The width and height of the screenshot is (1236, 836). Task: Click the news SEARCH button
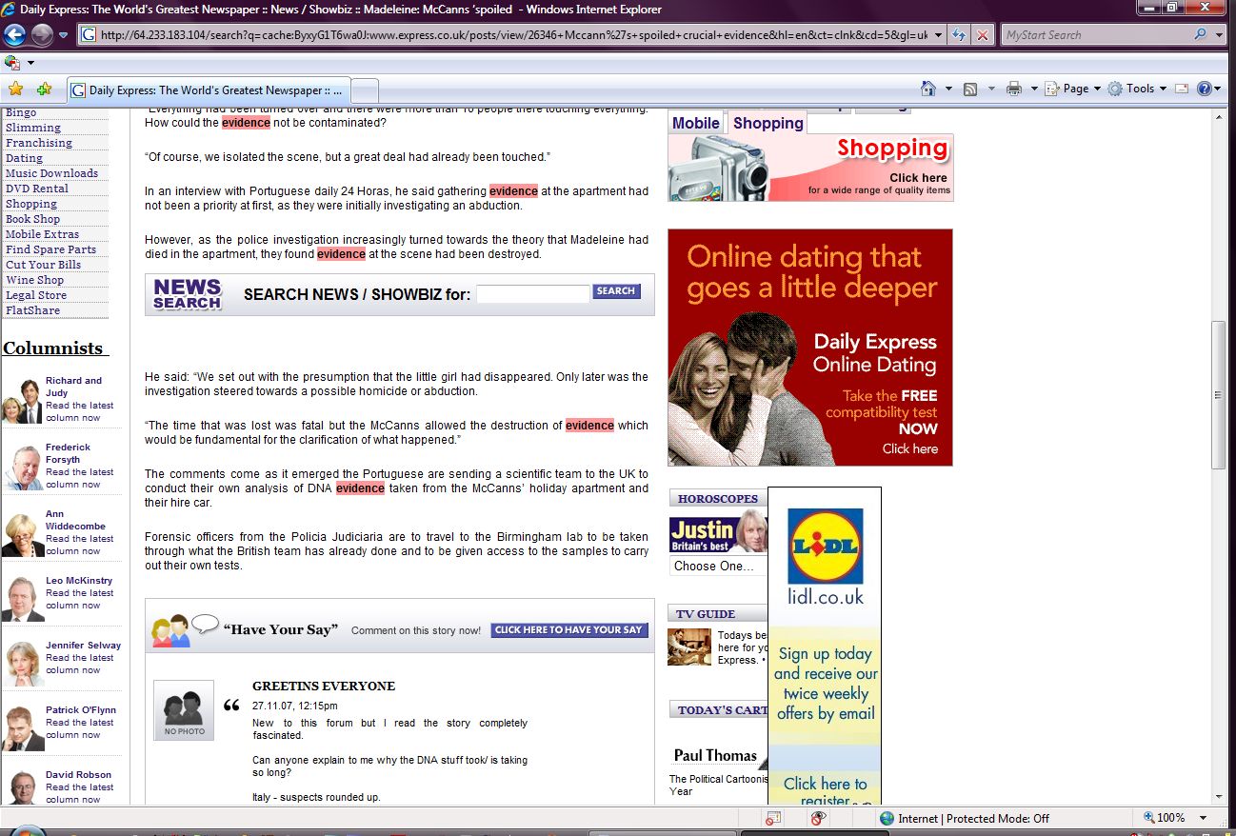click(616, 291)
